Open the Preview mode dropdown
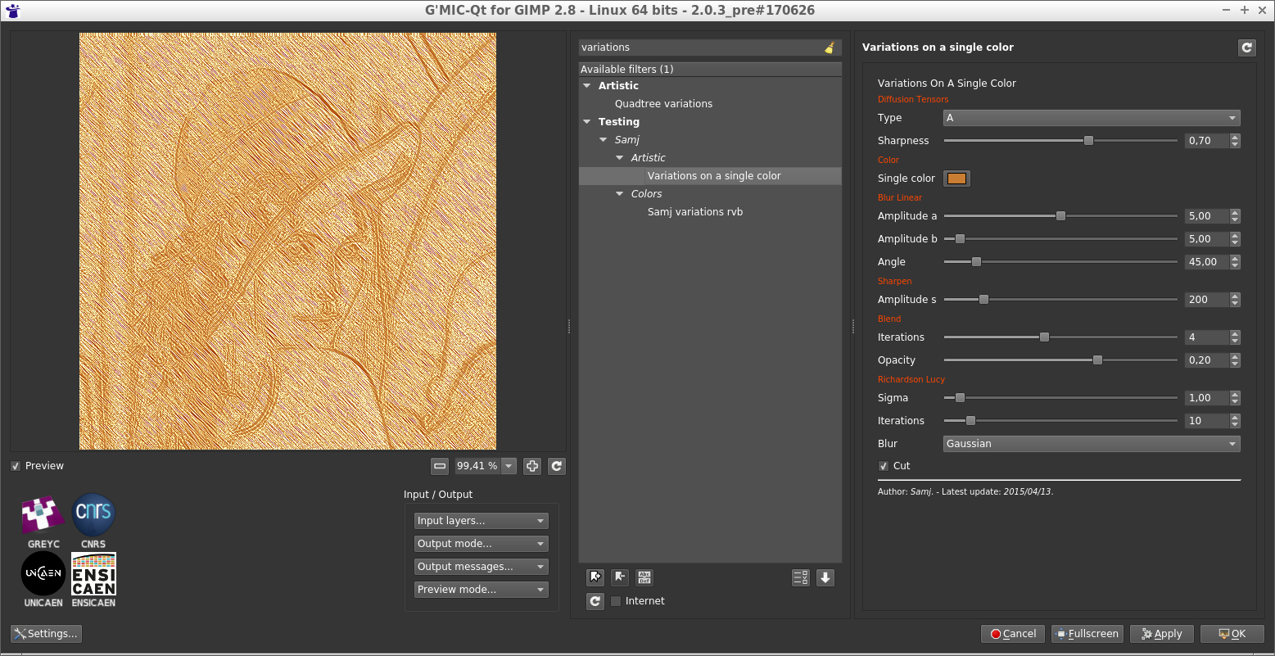1275x656 pixels. [x=482, y=590]
